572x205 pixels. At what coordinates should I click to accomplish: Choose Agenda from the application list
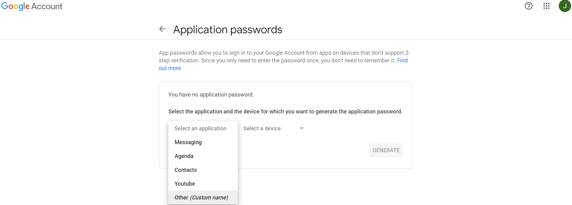pyautogui.click(x=203, y=156)
